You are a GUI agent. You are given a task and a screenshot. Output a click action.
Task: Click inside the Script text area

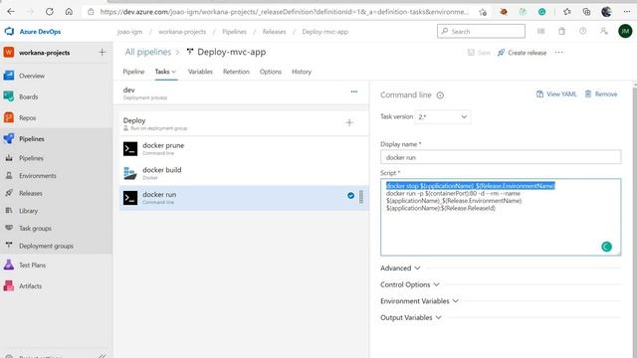(x=501, y=217)
